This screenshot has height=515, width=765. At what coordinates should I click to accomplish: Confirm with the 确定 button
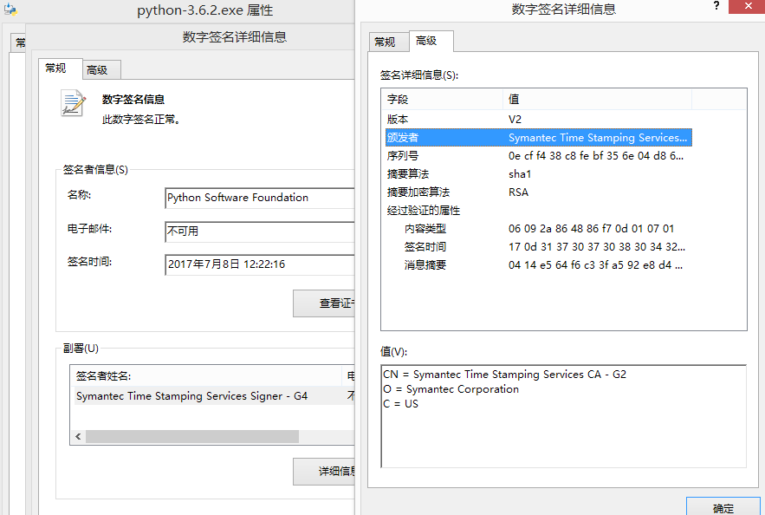pyautogui.click(x=723, y=507)
